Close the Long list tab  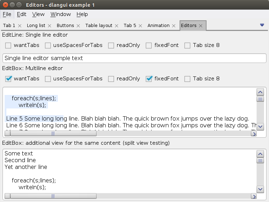point(50,26)
